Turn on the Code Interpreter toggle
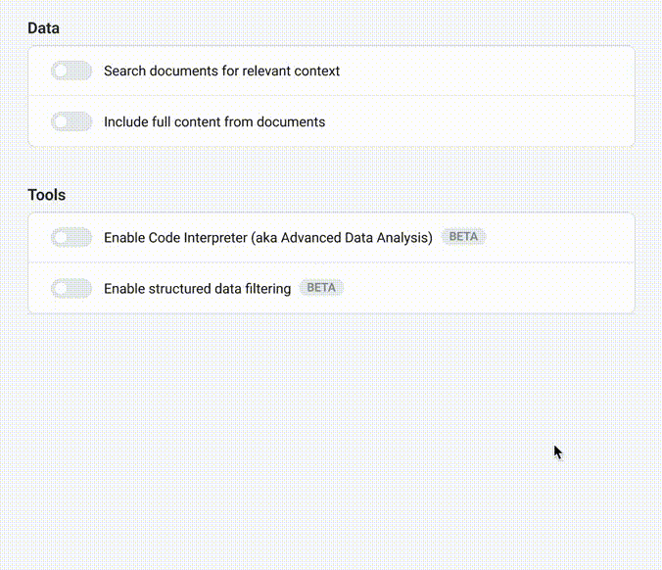The height and width of the screenshot is (570, 662). pyautogui.click(x=71, y=237)
